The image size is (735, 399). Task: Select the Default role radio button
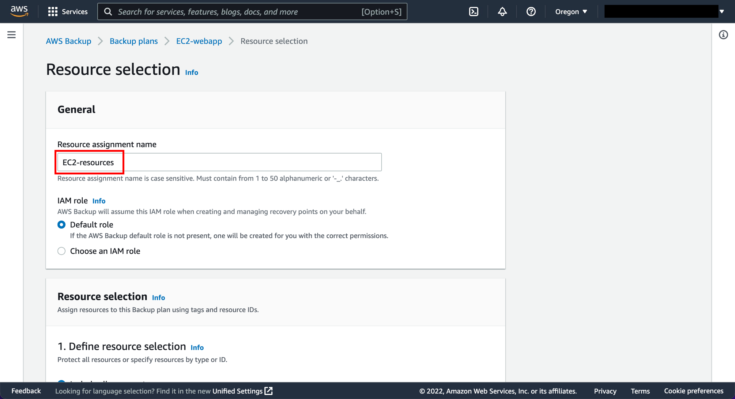click(62, 225)
